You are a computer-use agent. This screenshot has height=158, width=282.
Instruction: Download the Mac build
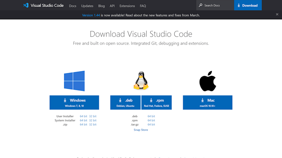click(x=207, y=102)
